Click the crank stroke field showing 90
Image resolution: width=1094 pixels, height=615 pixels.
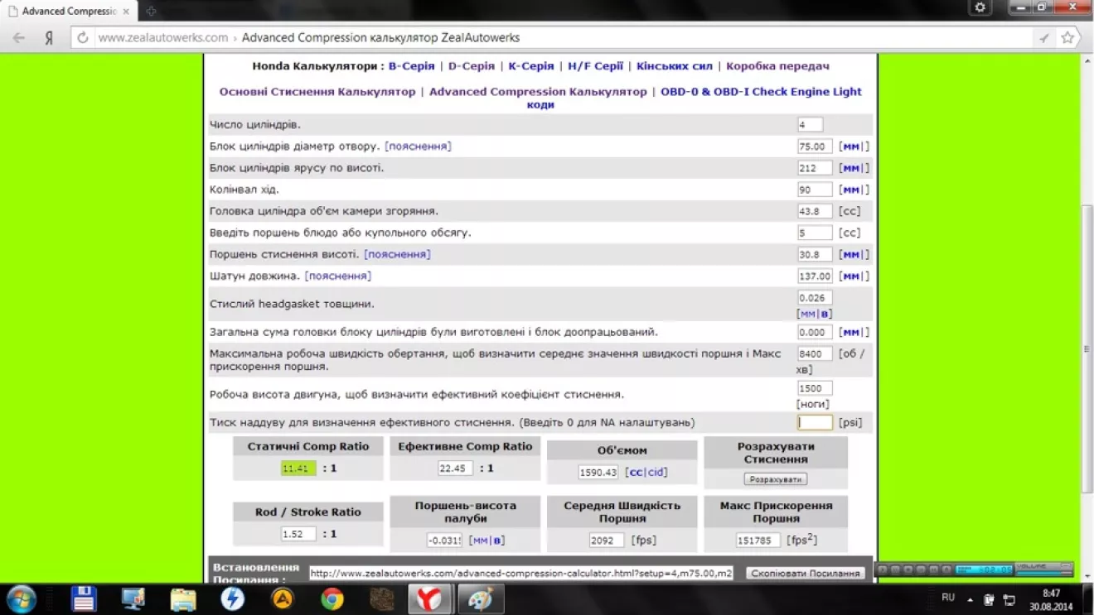(815, 190)
